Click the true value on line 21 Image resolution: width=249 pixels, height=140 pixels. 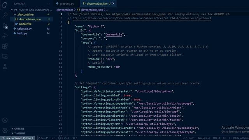[x=127, y=95]
